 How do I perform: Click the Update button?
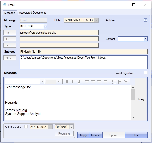click(114, 135)
